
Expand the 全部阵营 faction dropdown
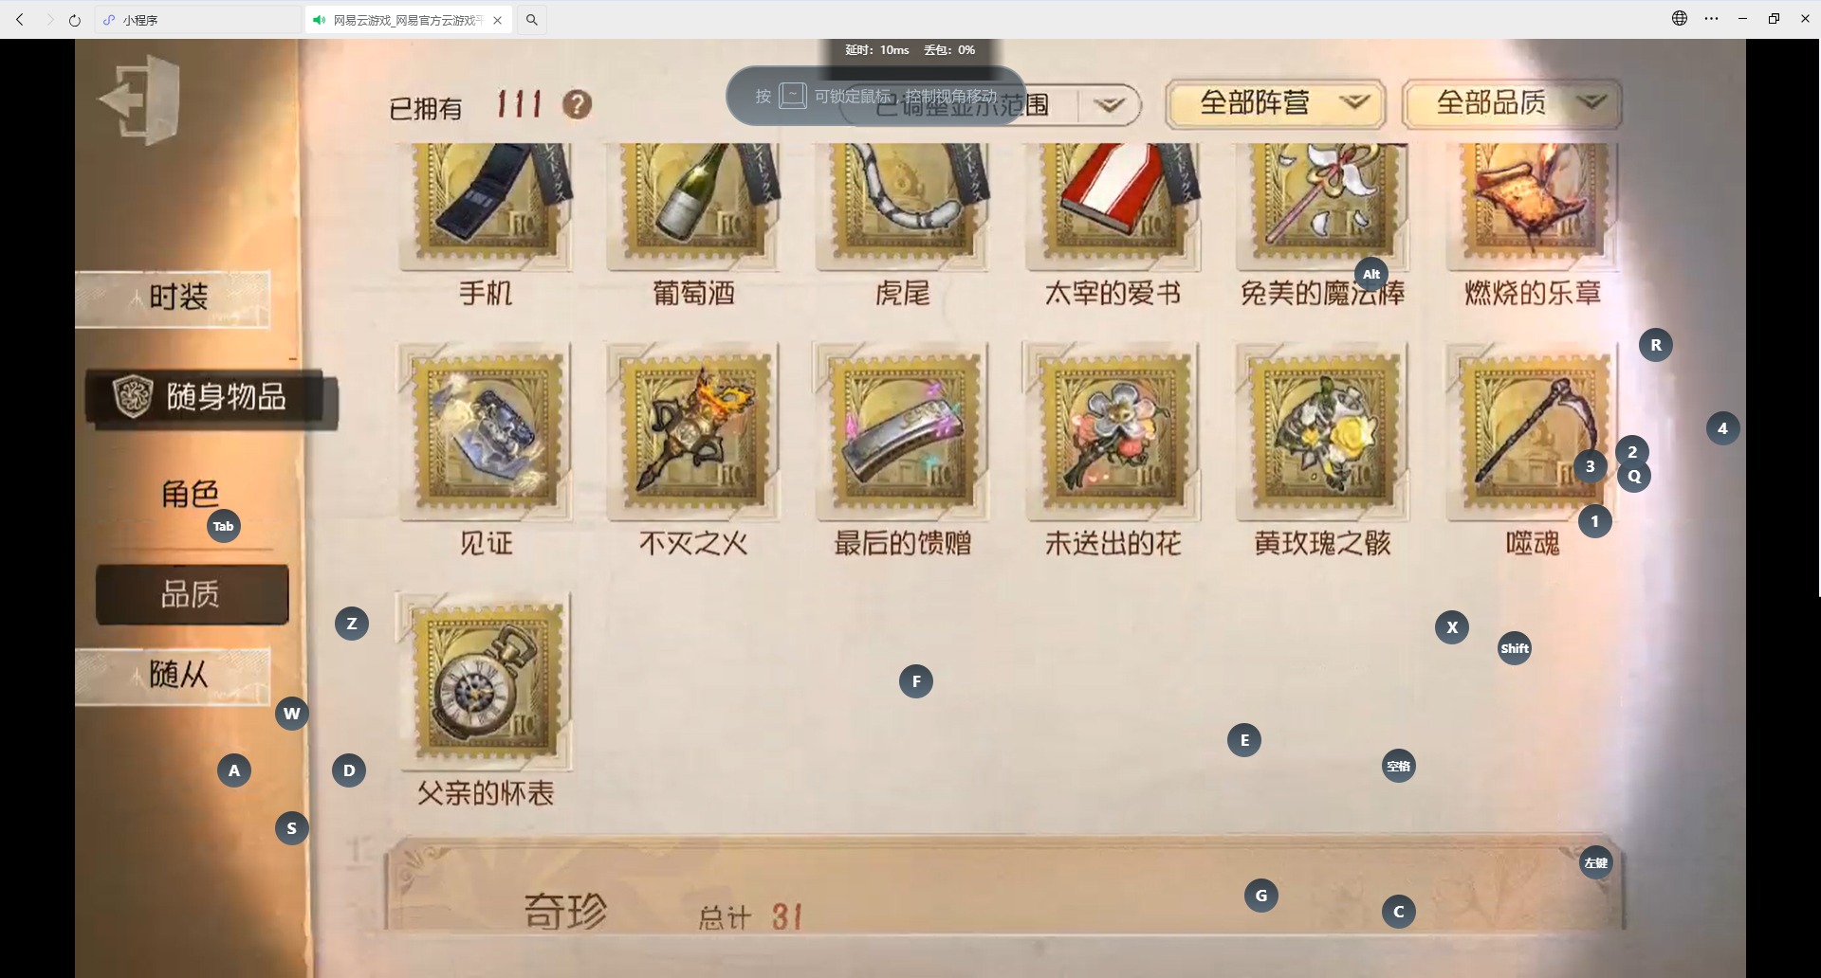(1275, 103)
